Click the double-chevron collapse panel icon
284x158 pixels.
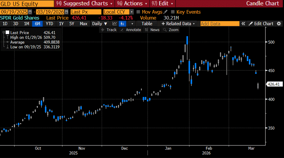(x=243, y=24)
